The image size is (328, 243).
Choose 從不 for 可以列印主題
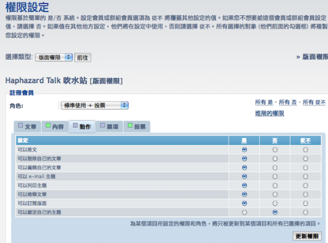point(306,185)
